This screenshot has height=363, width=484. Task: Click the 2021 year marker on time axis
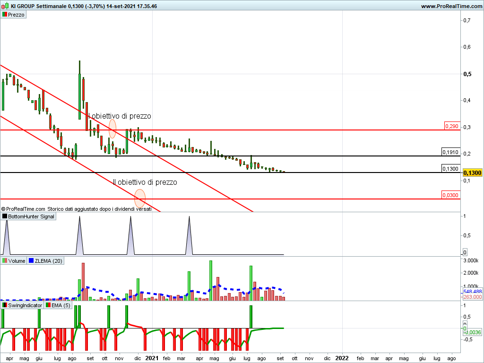tap(152, 359)
